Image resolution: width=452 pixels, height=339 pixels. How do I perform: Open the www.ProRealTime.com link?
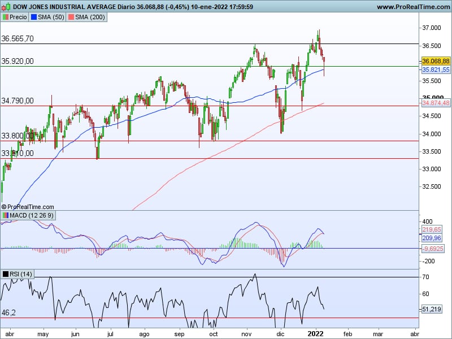[x=414, y=7]
